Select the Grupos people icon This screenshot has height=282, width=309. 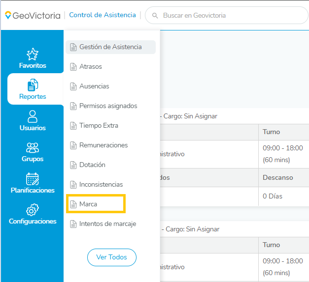(33, 148)
